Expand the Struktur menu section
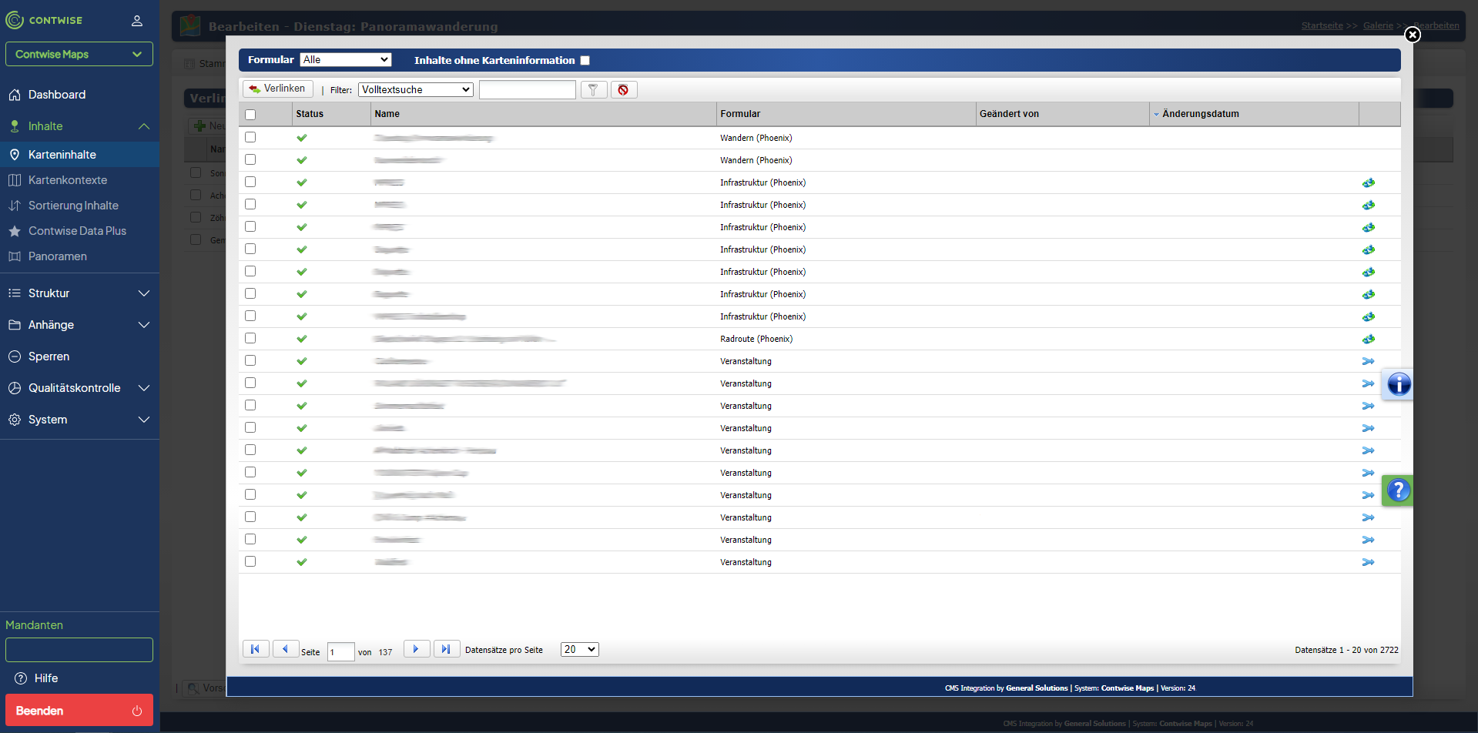 point(144,293)
